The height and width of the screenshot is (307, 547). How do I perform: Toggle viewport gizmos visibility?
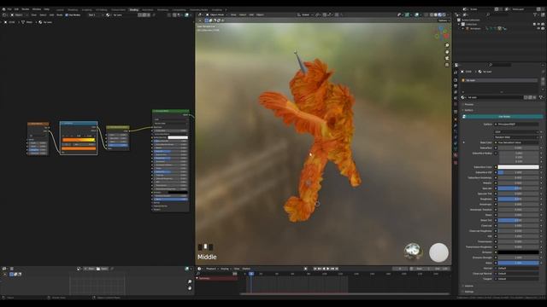(407, 15)
